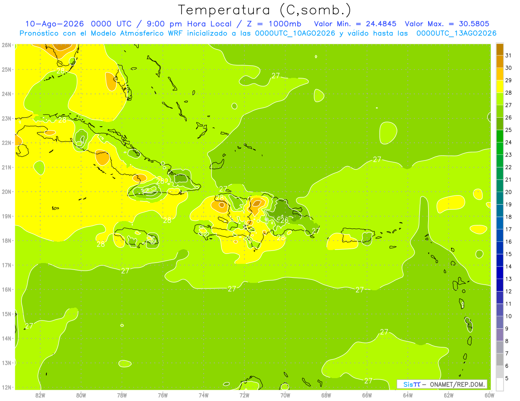Pick the blue legend swatch between 16 and 17
The width and height of the screenshot is (520, 401).
click(x=500, y=235)
